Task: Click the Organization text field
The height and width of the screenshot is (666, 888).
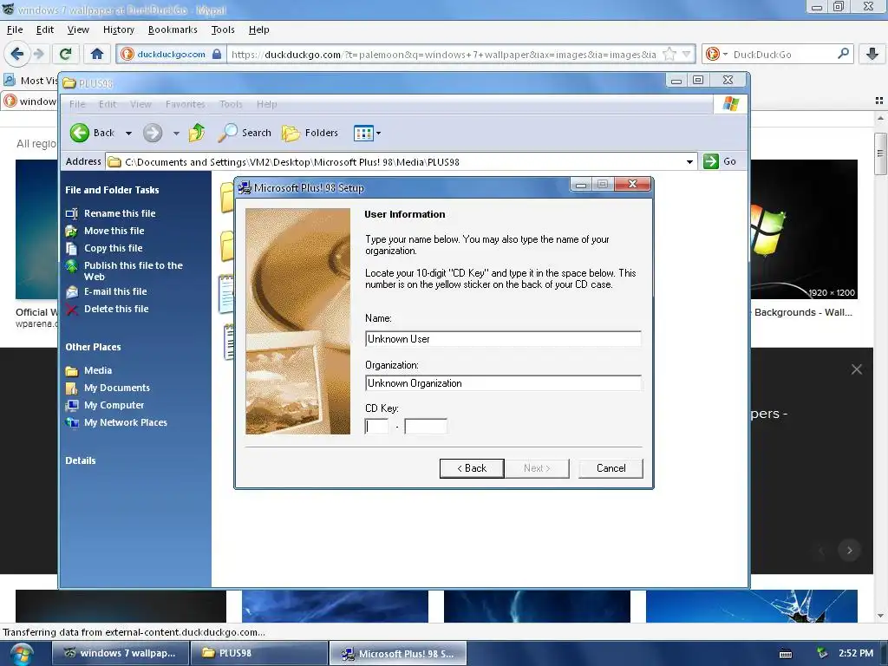Action: coord(503,383)
